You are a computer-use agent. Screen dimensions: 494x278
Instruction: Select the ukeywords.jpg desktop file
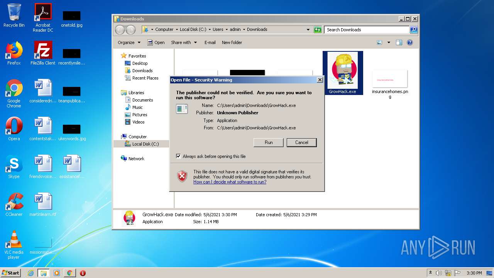click(72, 133)
